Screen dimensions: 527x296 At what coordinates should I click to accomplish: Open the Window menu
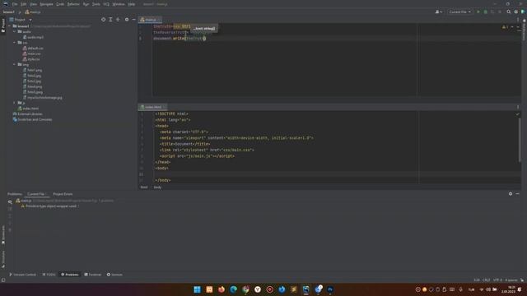119,4
